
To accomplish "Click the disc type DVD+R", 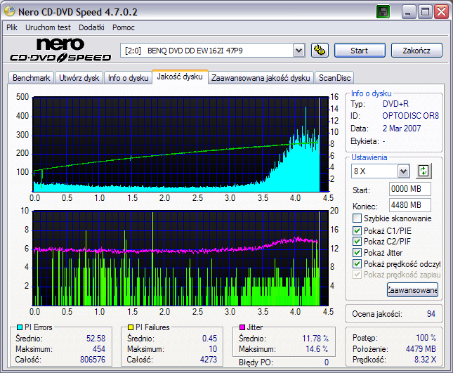I will click(x=395, y=104).
